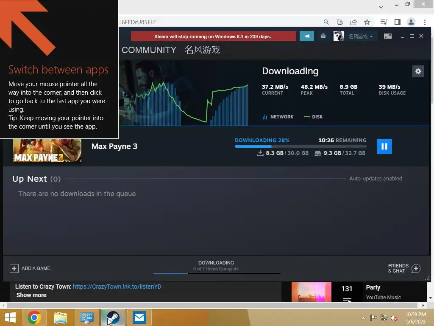The image size is (434, 326).
Task: Click the ADD A GAME plus icon
Action: 14,268
